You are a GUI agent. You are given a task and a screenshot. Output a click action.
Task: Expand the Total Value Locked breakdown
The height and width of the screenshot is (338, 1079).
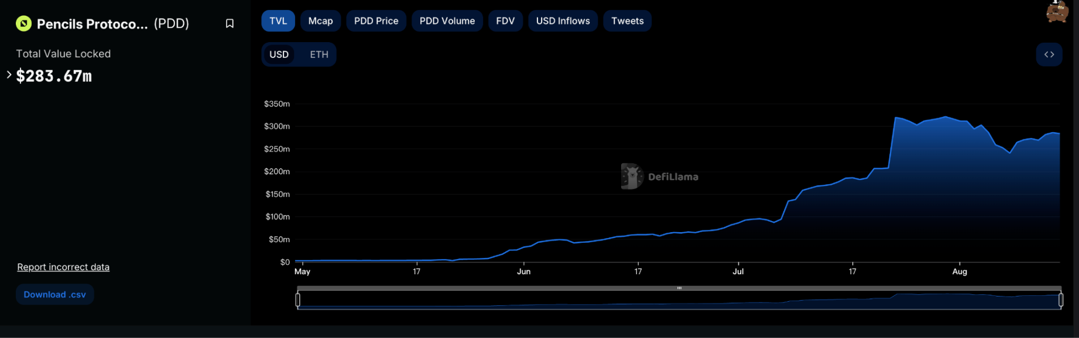(x=9, y=75)
